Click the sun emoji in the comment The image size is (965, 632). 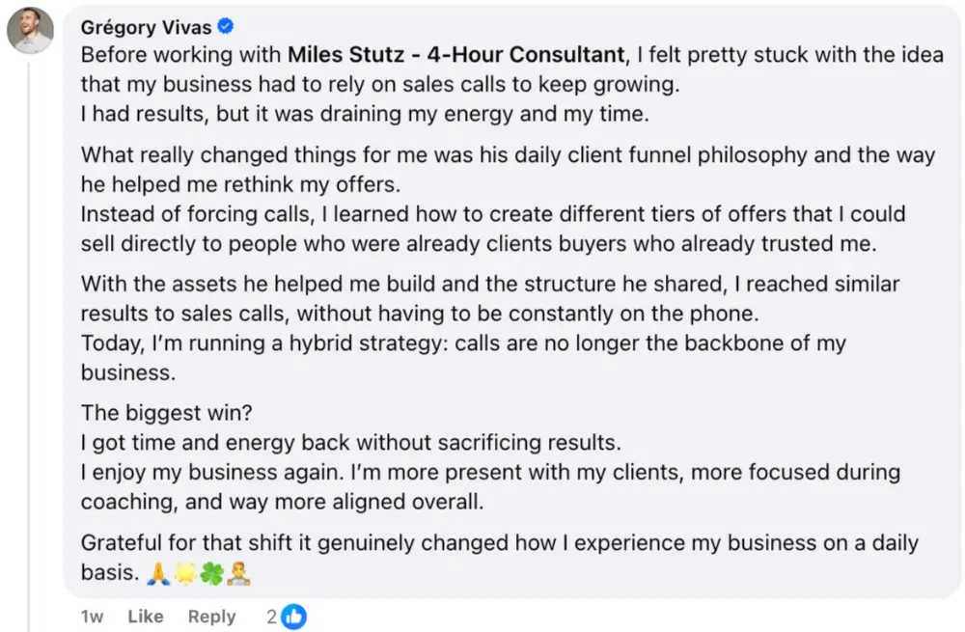(x=185, y=573)
